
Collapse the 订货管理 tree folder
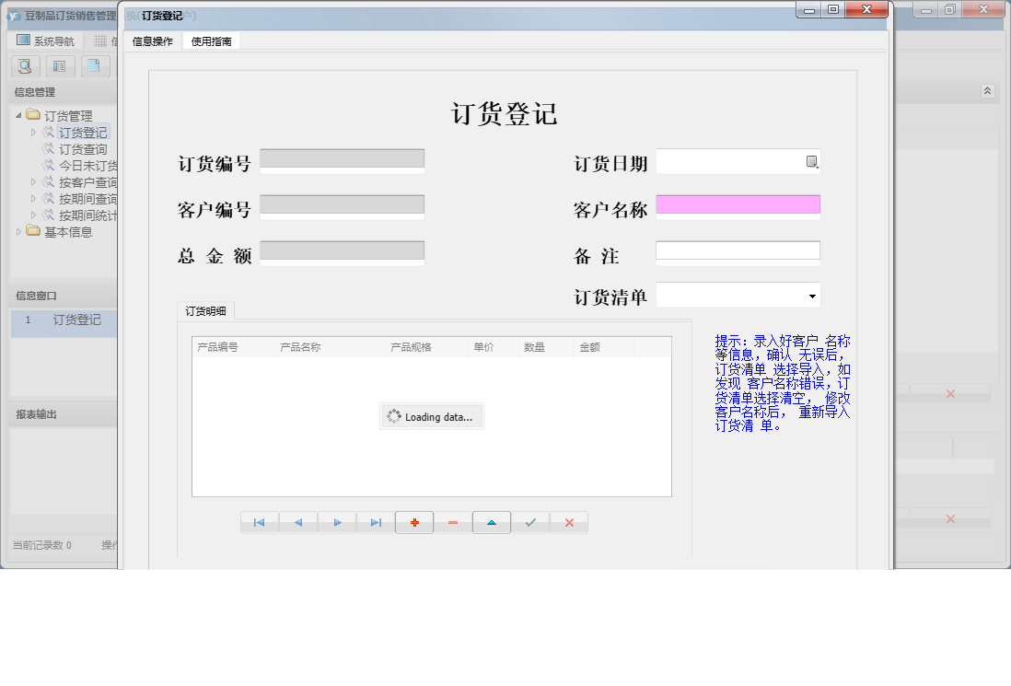(x=19, y=116)
